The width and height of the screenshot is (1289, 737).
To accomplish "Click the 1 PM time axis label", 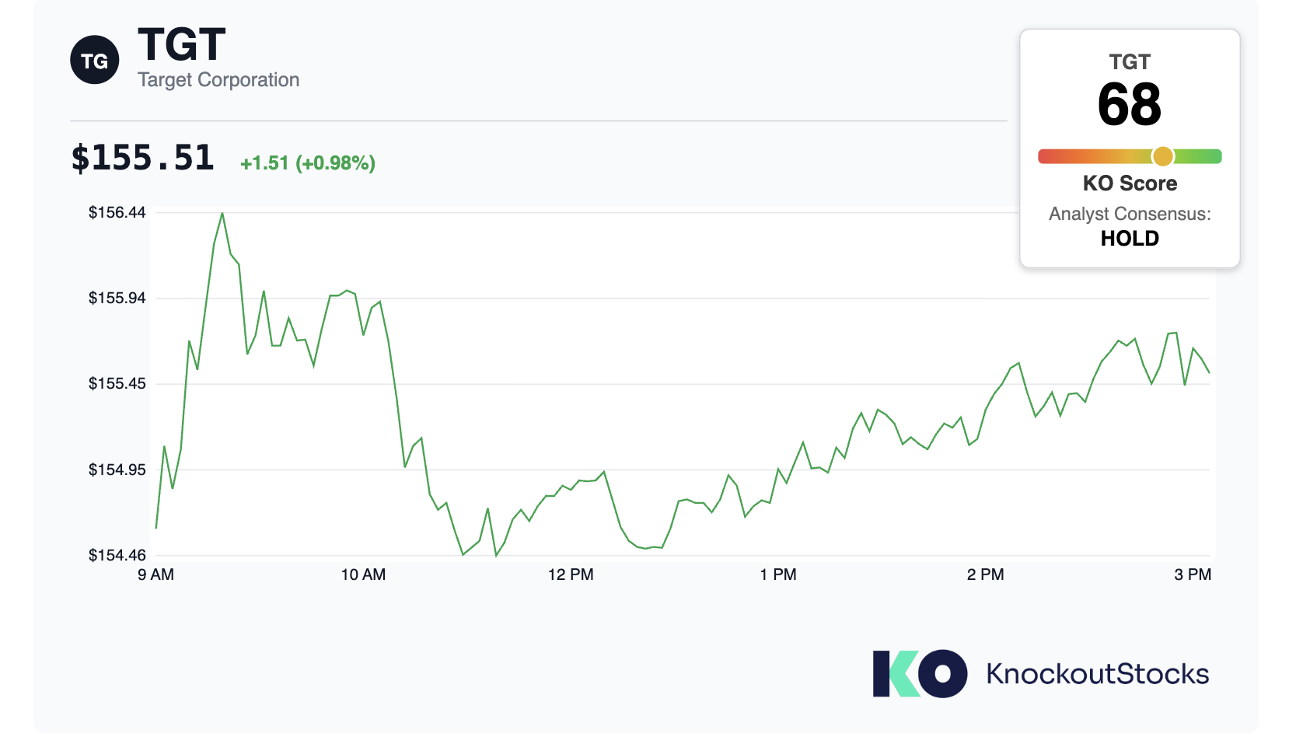I will pyautogui.click(x=778, y=575).
